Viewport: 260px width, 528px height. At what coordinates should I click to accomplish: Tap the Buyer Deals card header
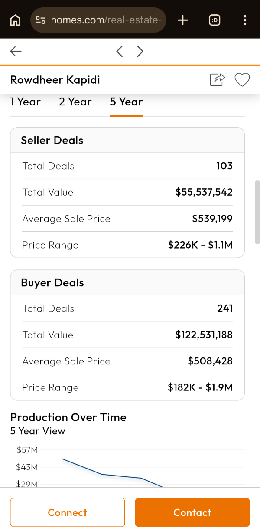click(x=127, y=283)
